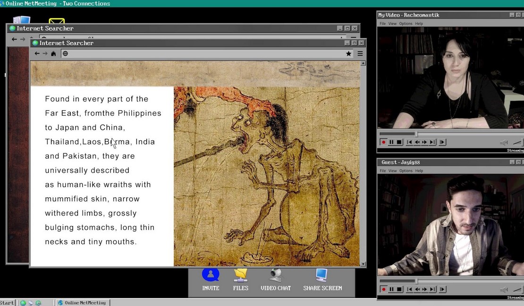Click Record button in My Video player

tap(383, 142)
